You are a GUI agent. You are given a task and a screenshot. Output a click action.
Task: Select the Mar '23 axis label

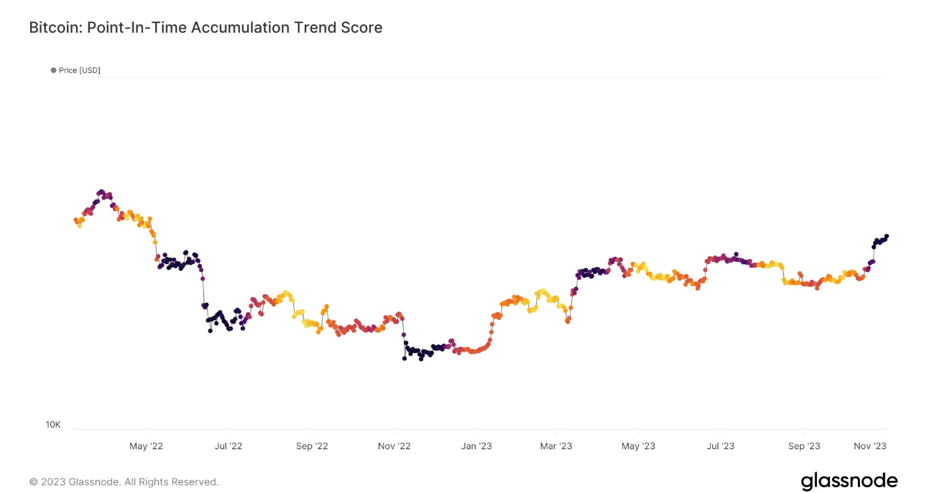556,446
